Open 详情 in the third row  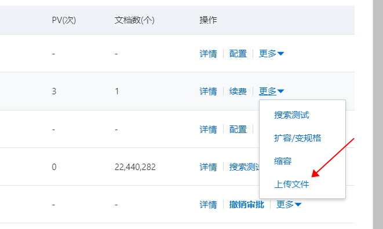(208, 130)
